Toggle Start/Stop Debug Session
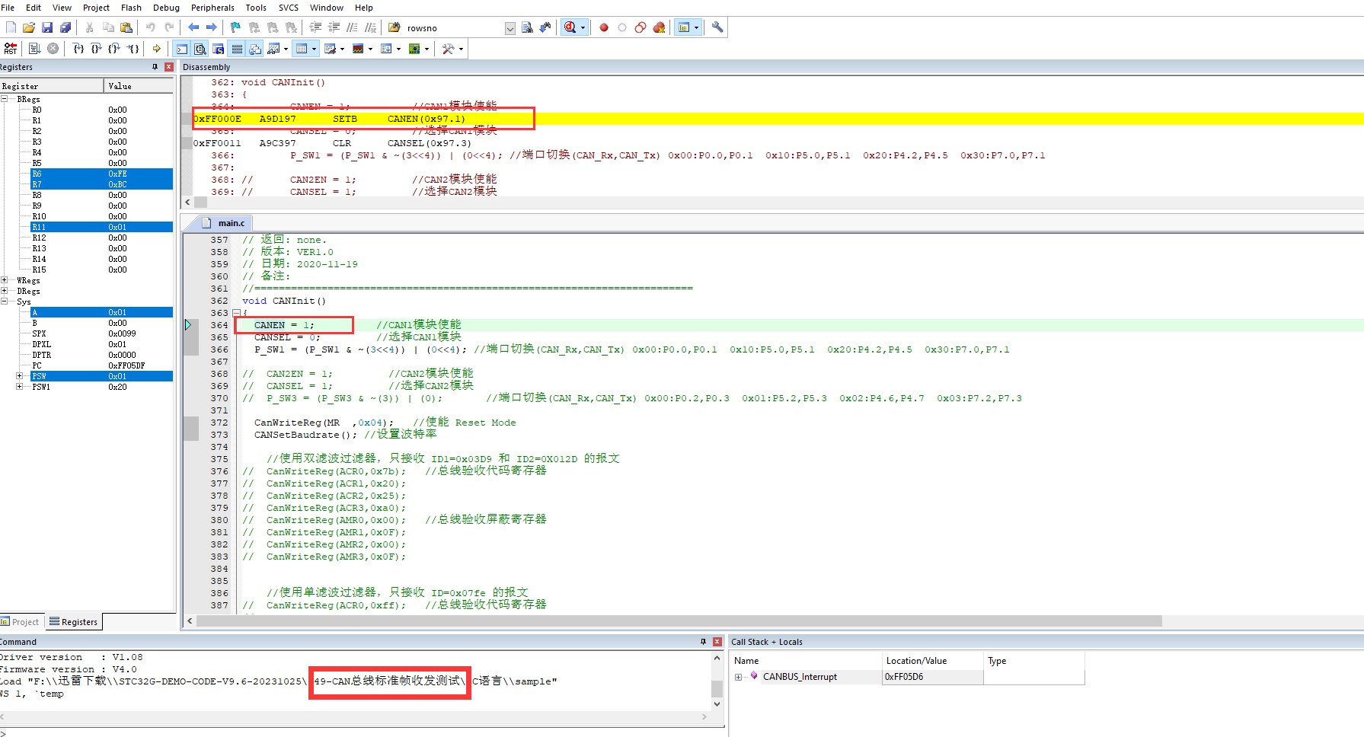Viewport: 1364px width, 737px height. click(570, 27)
